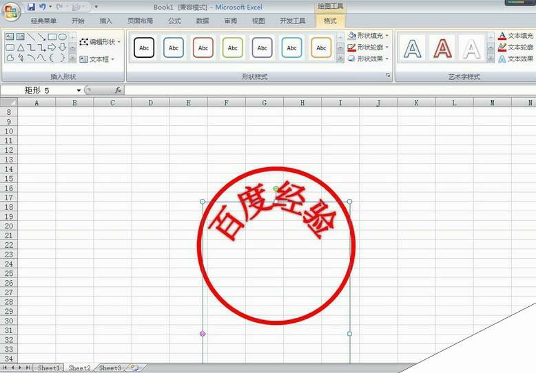The width and height of the screenshot is (536, 373).
Task: Open the Shape Styles dialog launcher
Action: (x=388, y=76)
